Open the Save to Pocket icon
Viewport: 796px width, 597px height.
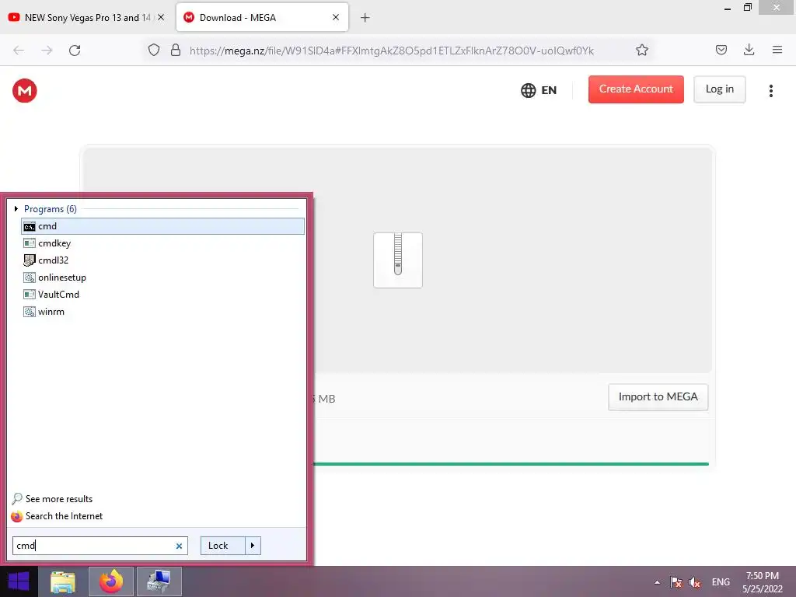pyautogui.click(x=721, y=50)
